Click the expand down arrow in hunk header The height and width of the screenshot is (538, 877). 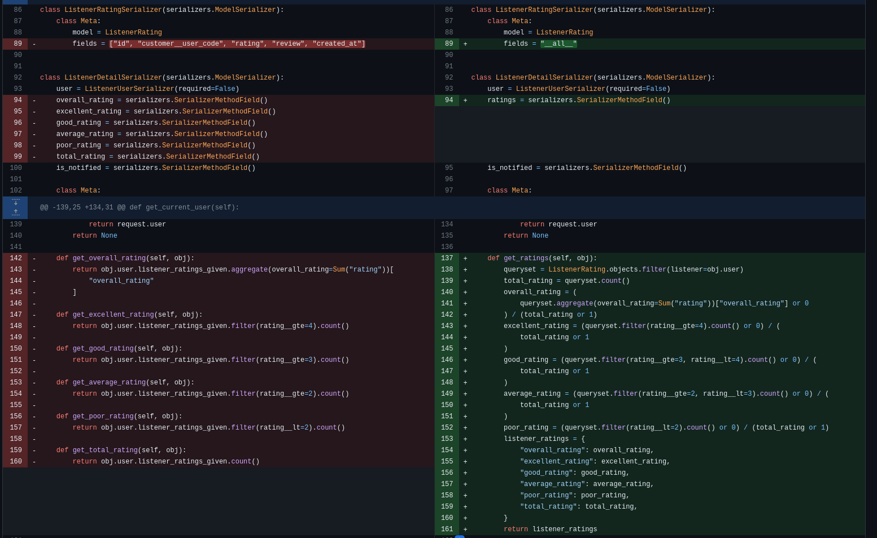coord(15,202)
